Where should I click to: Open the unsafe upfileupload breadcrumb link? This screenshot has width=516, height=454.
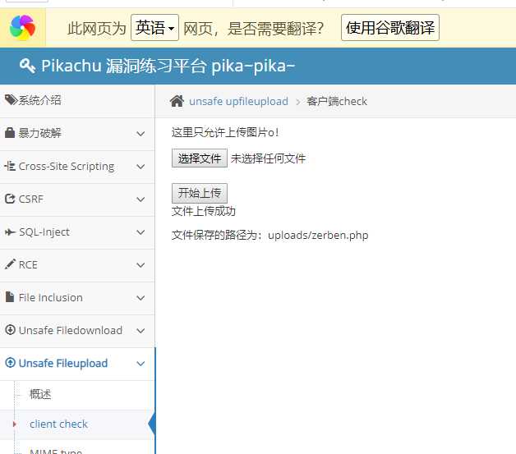238,101
